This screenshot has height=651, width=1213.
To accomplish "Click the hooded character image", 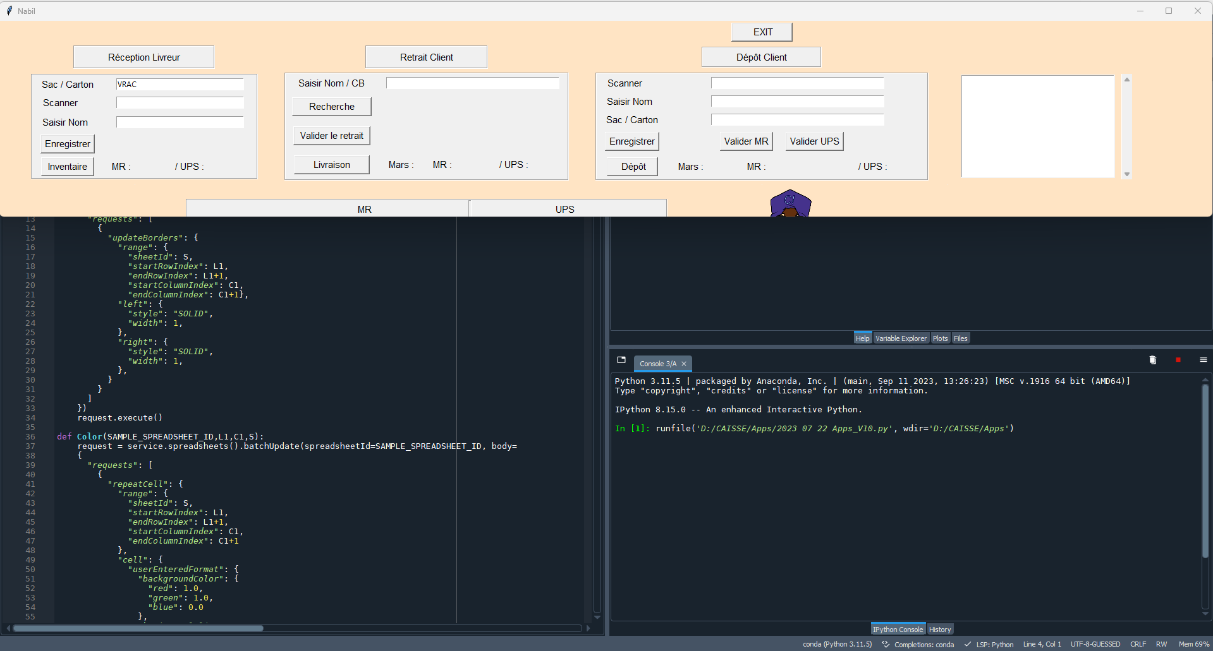I will tap(790, 203).
